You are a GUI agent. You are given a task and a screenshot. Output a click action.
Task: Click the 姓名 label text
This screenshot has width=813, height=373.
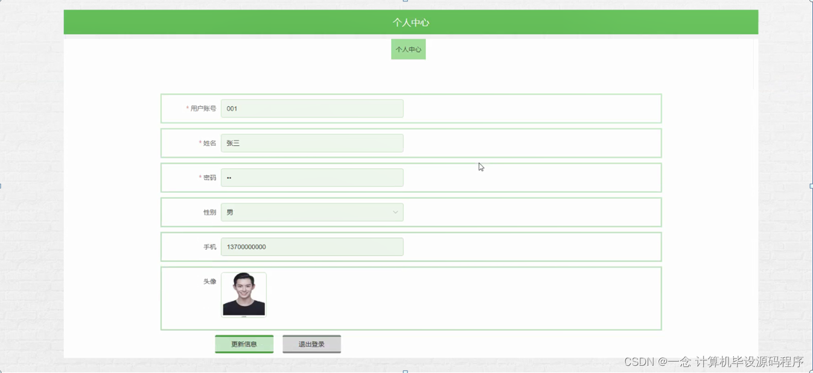pyautogui.click(x=209, y=143)
